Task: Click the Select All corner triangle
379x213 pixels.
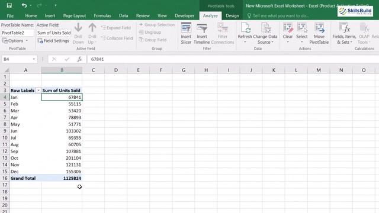Action: (7, 70)
